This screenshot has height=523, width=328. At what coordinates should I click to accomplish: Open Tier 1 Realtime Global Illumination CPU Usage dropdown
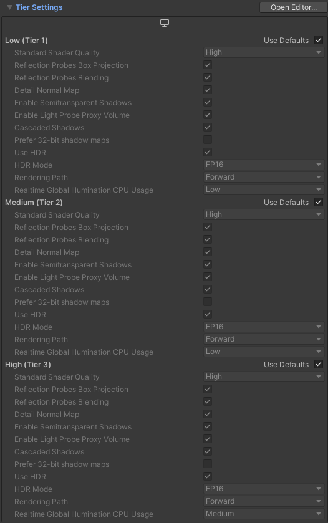264,190
